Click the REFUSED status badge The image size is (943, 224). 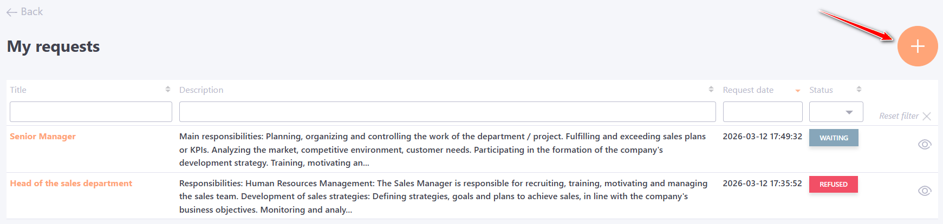click(x=833, y=185)
